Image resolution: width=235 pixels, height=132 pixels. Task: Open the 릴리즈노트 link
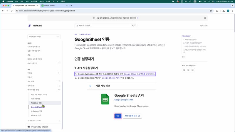[204, 26]
